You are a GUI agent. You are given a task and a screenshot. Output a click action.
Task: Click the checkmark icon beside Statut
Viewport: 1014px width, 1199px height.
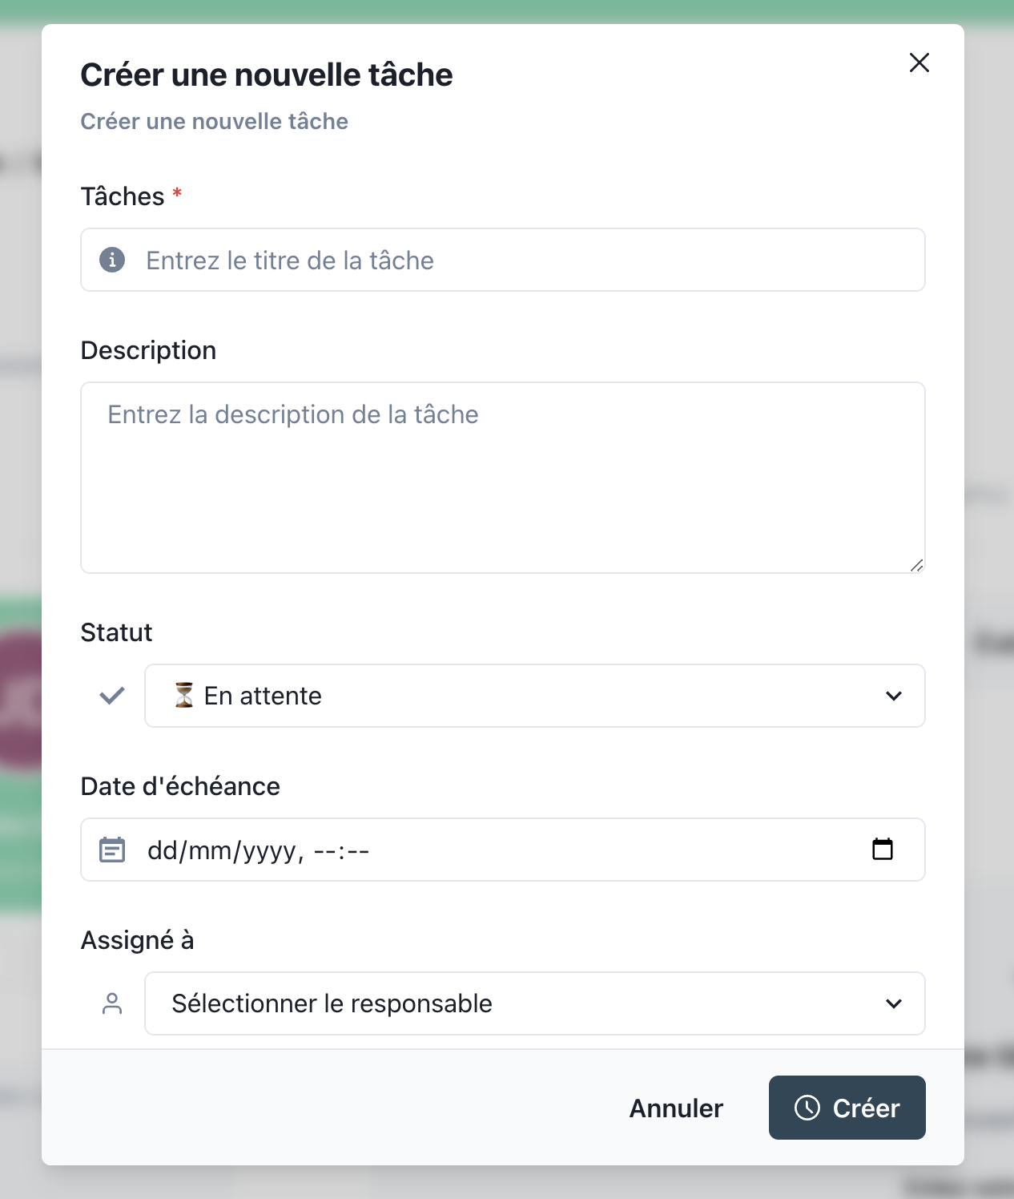112,696
